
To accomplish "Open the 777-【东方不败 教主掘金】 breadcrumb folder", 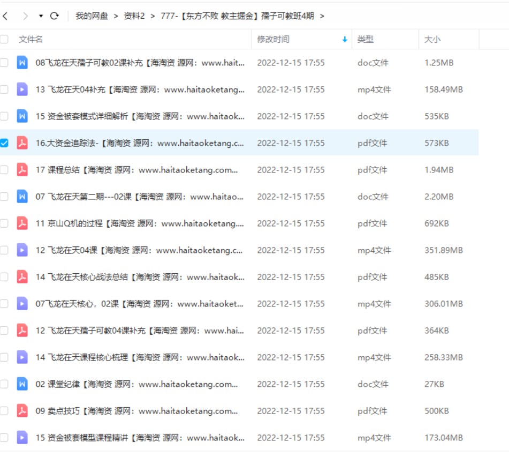I will tap(237, 16).
